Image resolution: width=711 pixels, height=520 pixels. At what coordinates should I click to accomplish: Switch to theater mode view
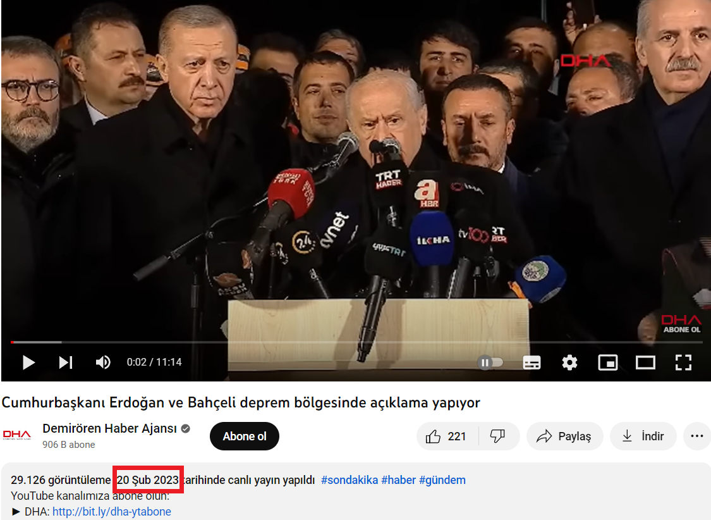click(x=645, y=362)
